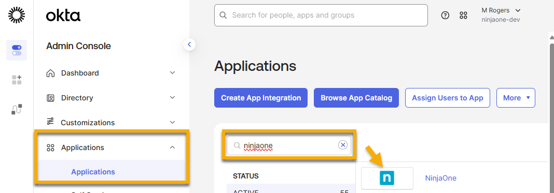
Task: Clear the ninjaone search with the X icon
Action: pyautogui.click(x=343, y=145)
